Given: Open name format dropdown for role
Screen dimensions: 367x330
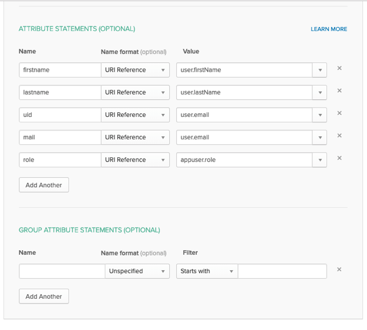Looking at the screenshot, I should tap(135, 160).
